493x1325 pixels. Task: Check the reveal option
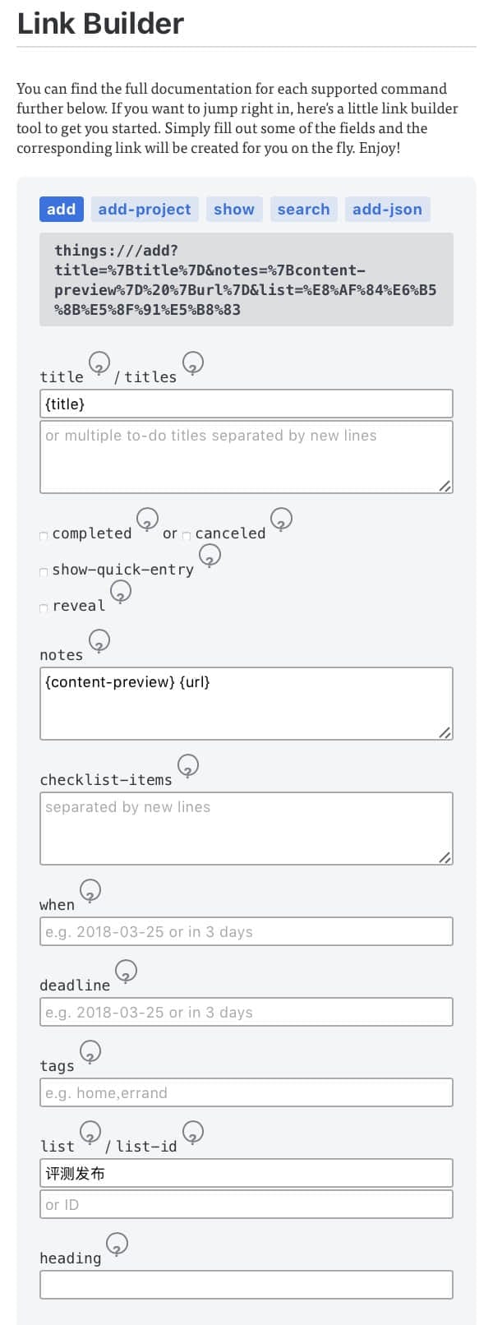click(x=44, y=608)
